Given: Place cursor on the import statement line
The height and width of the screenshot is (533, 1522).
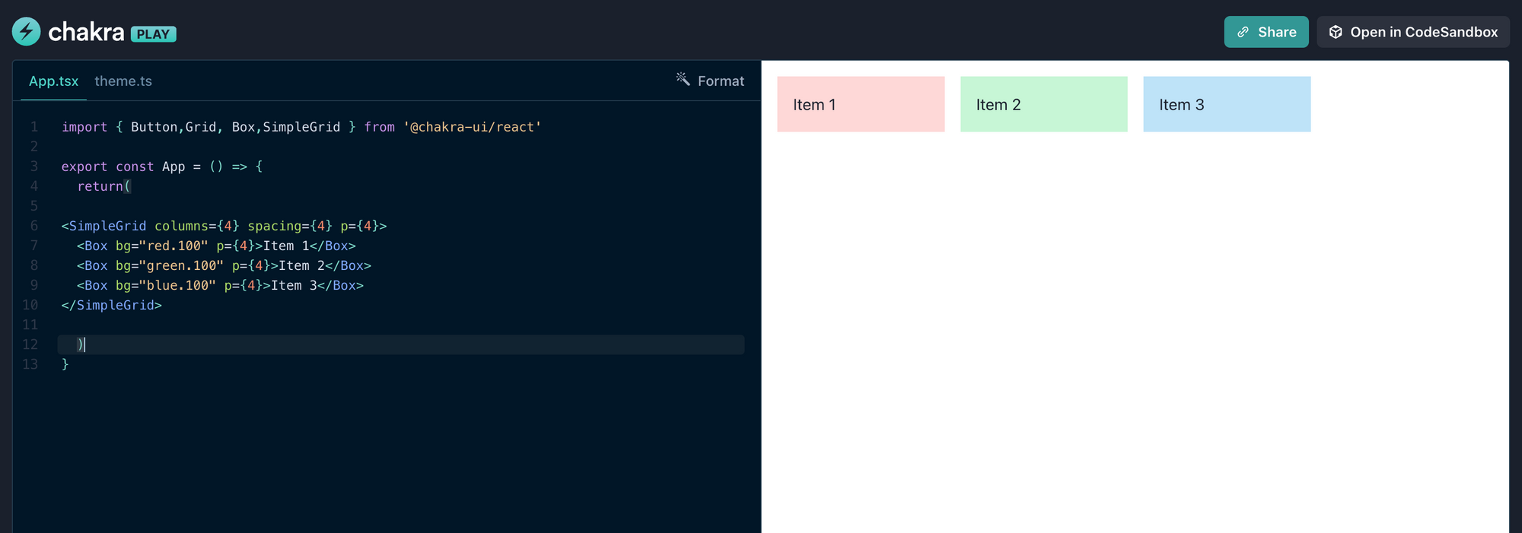Looking at the screenshot, I should tap(301, 127).
